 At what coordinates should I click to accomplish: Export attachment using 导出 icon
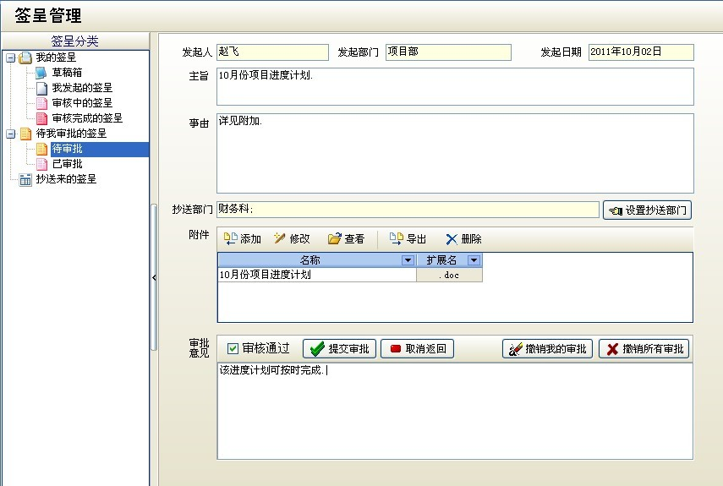coord(396,239)
